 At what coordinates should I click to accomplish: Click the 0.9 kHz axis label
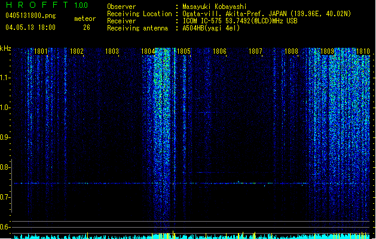(5, 137)
